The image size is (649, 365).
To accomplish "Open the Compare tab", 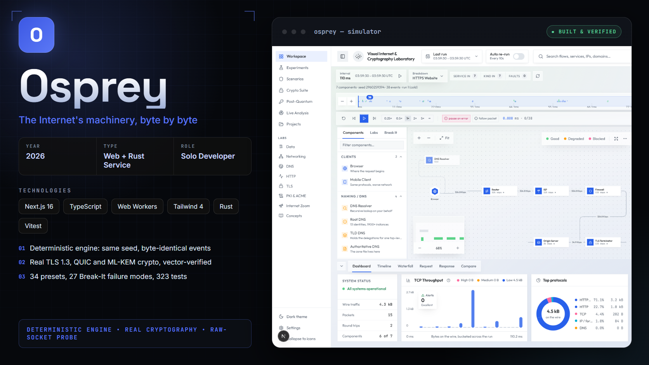I will coord(469,266).
